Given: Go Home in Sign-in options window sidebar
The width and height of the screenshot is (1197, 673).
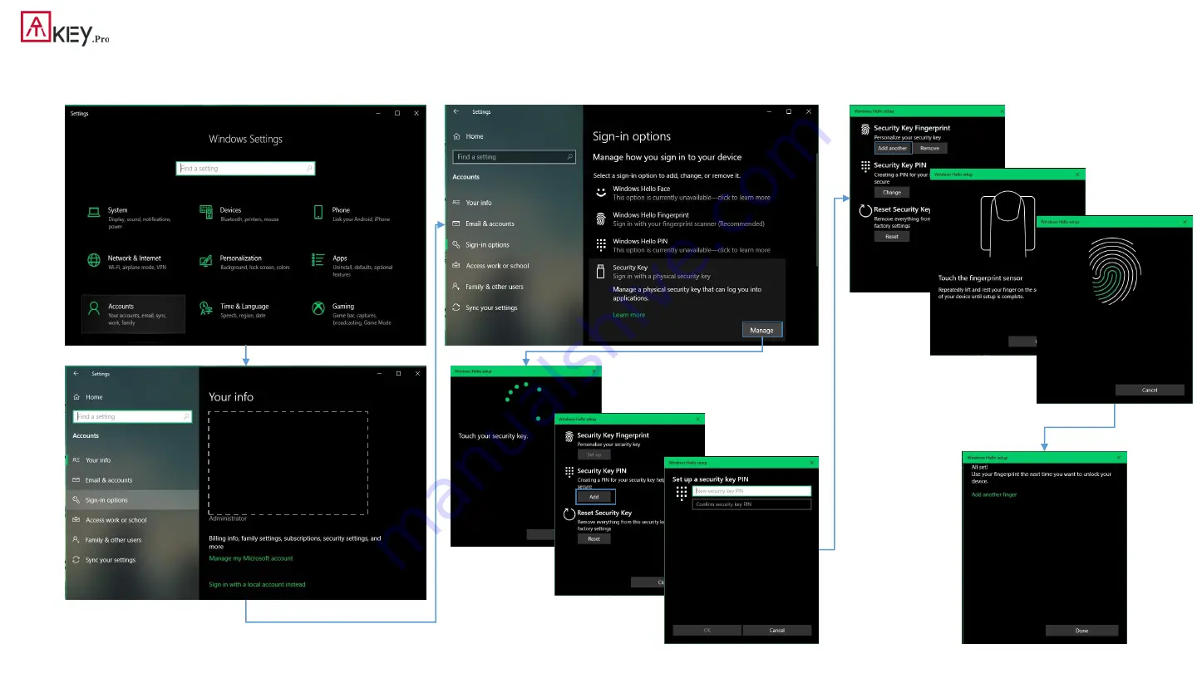Looking at the screenshot, I should pyautogui.click(x=468, y=136).
